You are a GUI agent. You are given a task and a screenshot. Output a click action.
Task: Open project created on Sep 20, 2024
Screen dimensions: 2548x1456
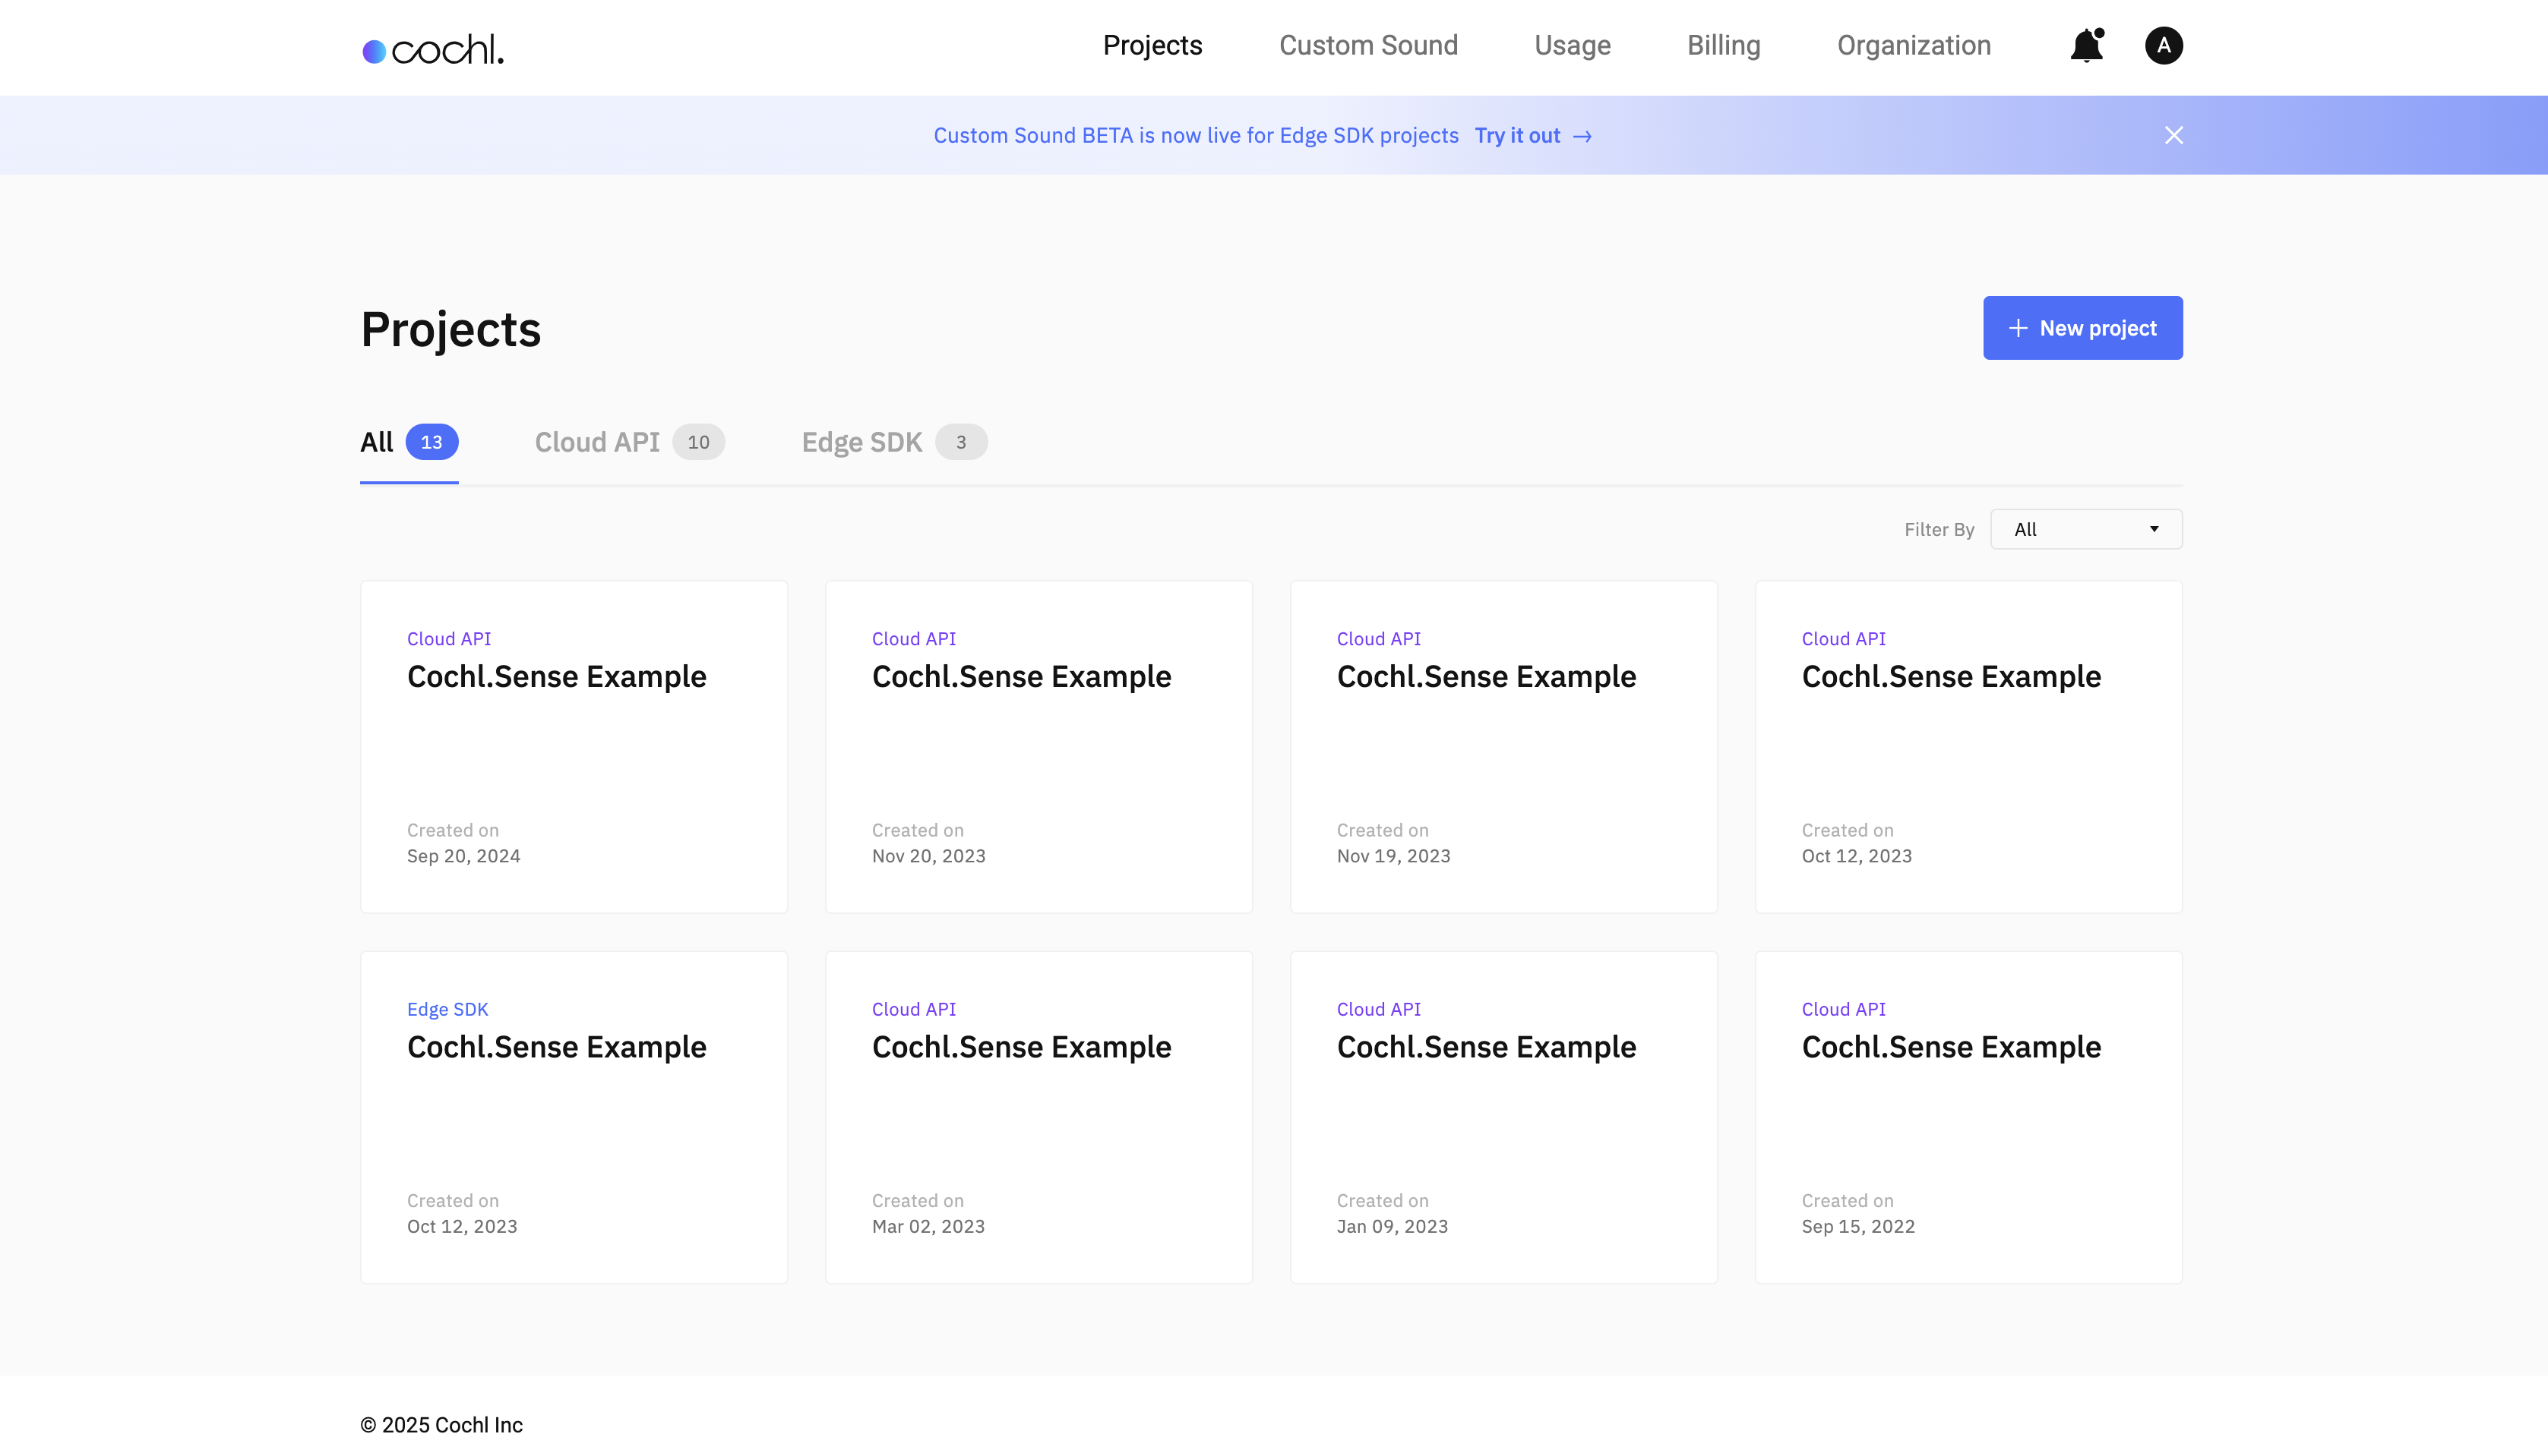[574, 747]
